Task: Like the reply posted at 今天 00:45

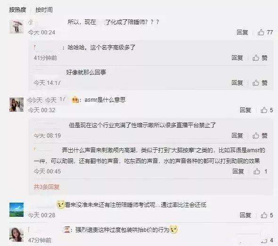Action: click(x=260, y=172)
